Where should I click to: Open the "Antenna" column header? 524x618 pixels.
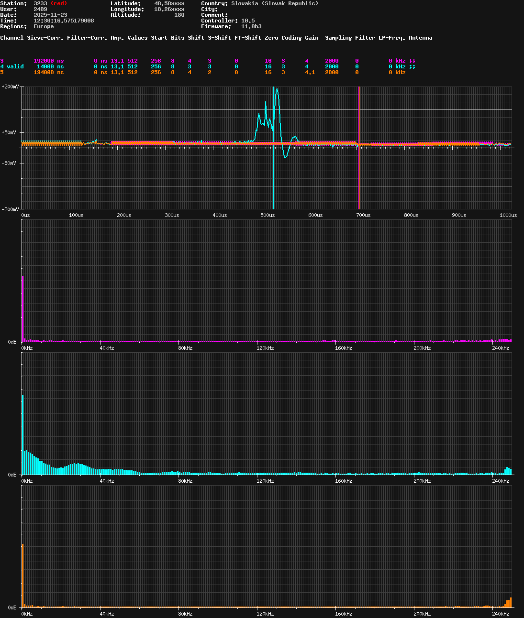pyautogui.click(x=421, y=37)
